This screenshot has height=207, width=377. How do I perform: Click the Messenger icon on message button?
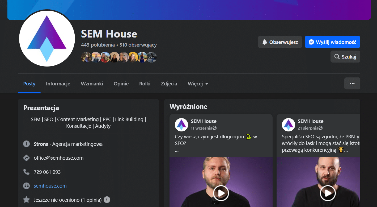311,42
